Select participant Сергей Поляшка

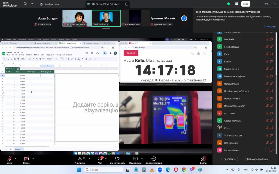point(245,120)
